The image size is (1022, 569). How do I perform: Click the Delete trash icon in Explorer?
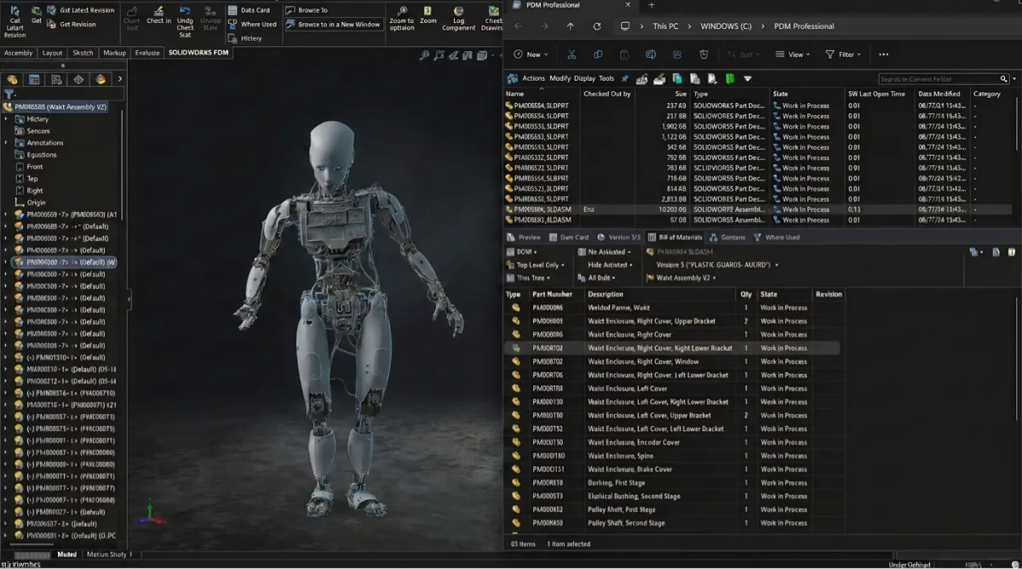703,54
